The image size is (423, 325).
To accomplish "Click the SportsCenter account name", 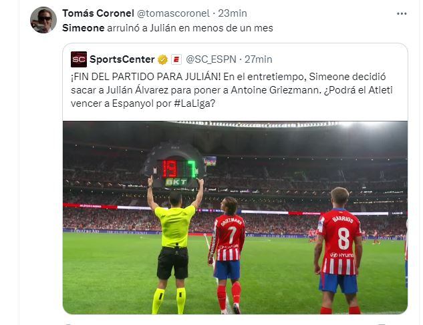I will [122, 59].
